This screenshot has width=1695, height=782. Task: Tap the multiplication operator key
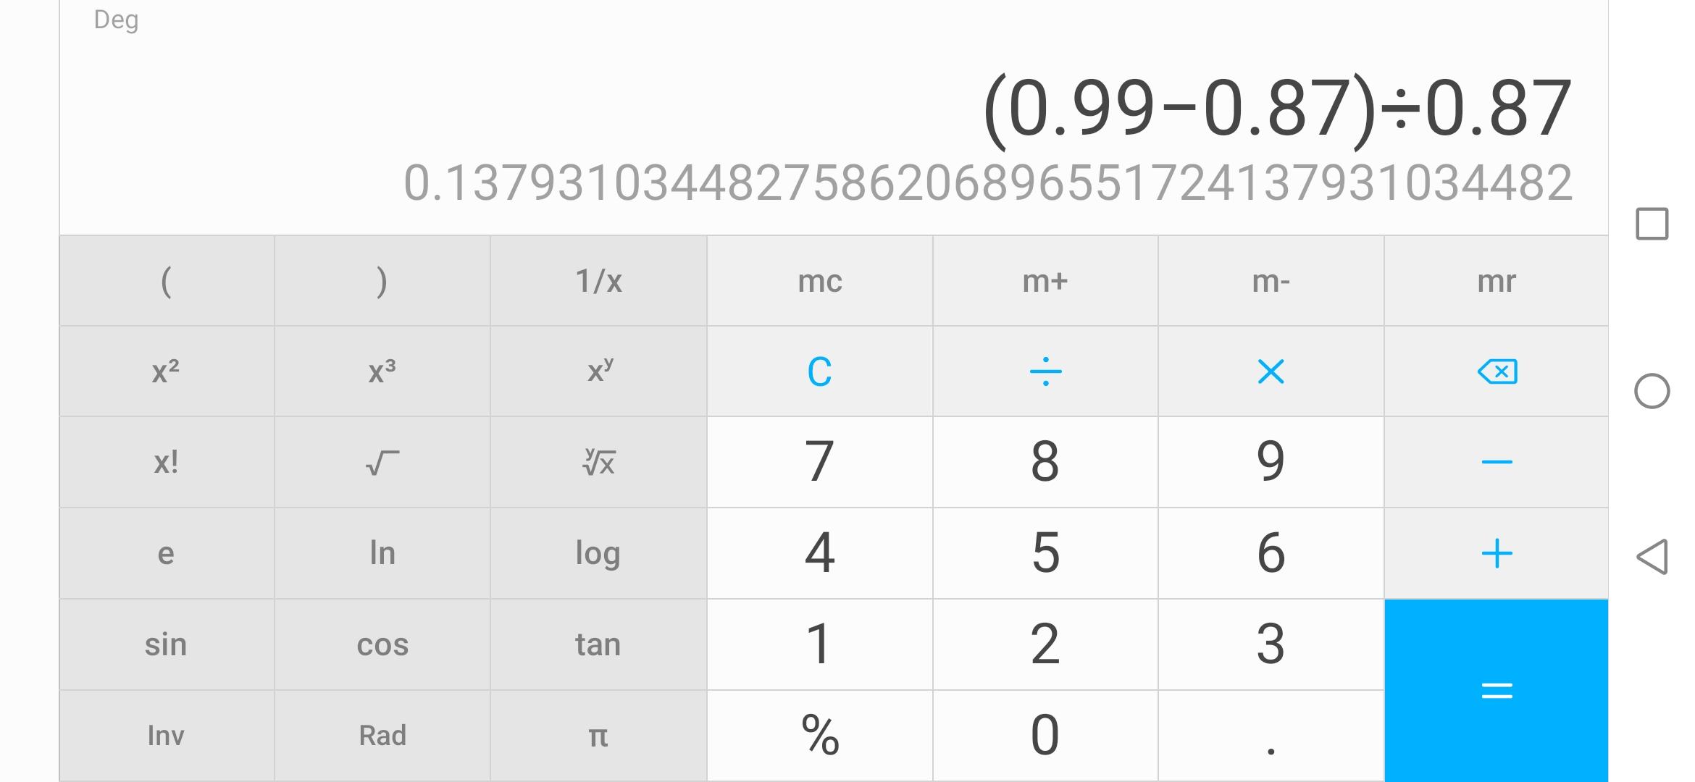1271,371
